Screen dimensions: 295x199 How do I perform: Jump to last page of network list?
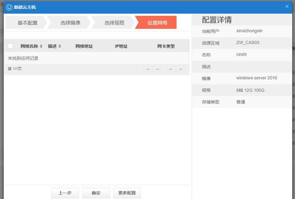tap(181, 69)
